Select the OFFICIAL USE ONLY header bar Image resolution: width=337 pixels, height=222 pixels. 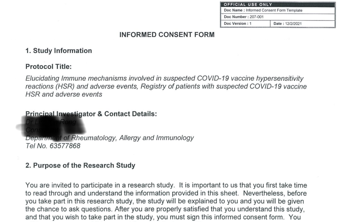[x=278, y=4]
